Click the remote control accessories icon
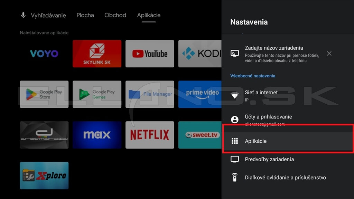354x199 pixels. coord(235,177)
